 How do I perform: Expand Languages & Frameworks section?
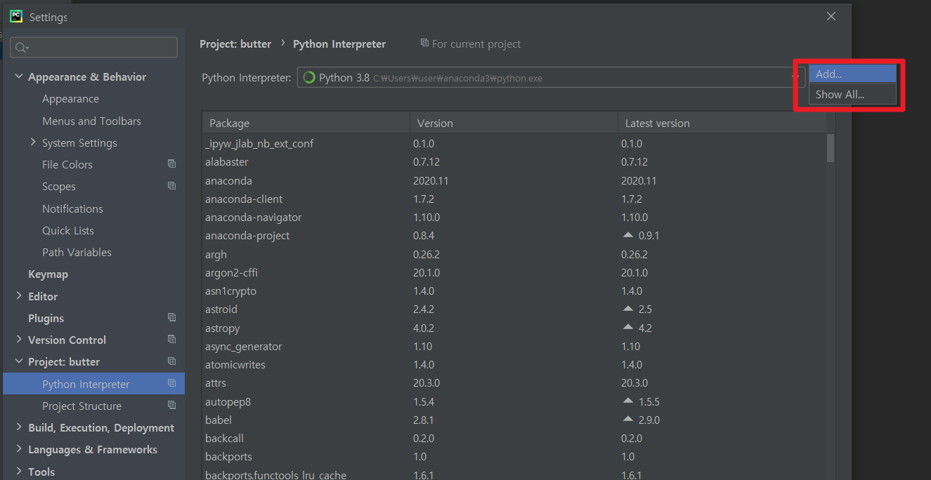point(18,449)
